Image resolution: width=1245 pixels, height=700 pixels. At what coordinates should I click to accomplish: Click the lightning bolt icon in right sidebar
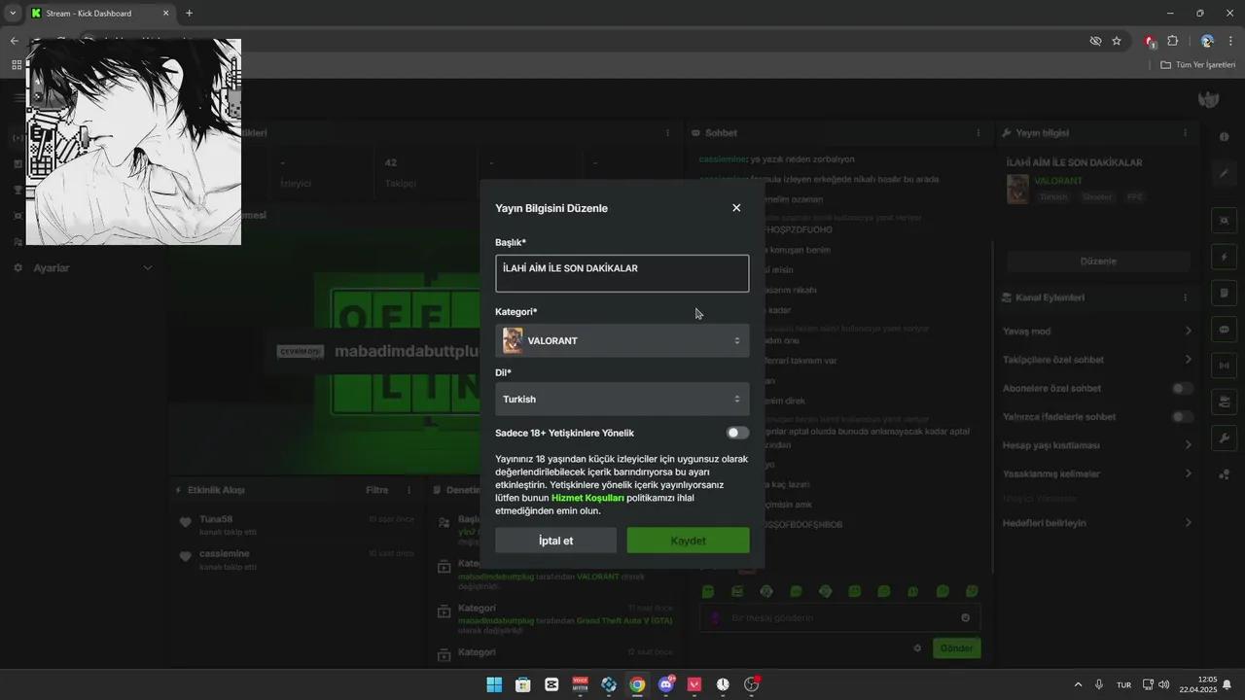point(1224,257)
